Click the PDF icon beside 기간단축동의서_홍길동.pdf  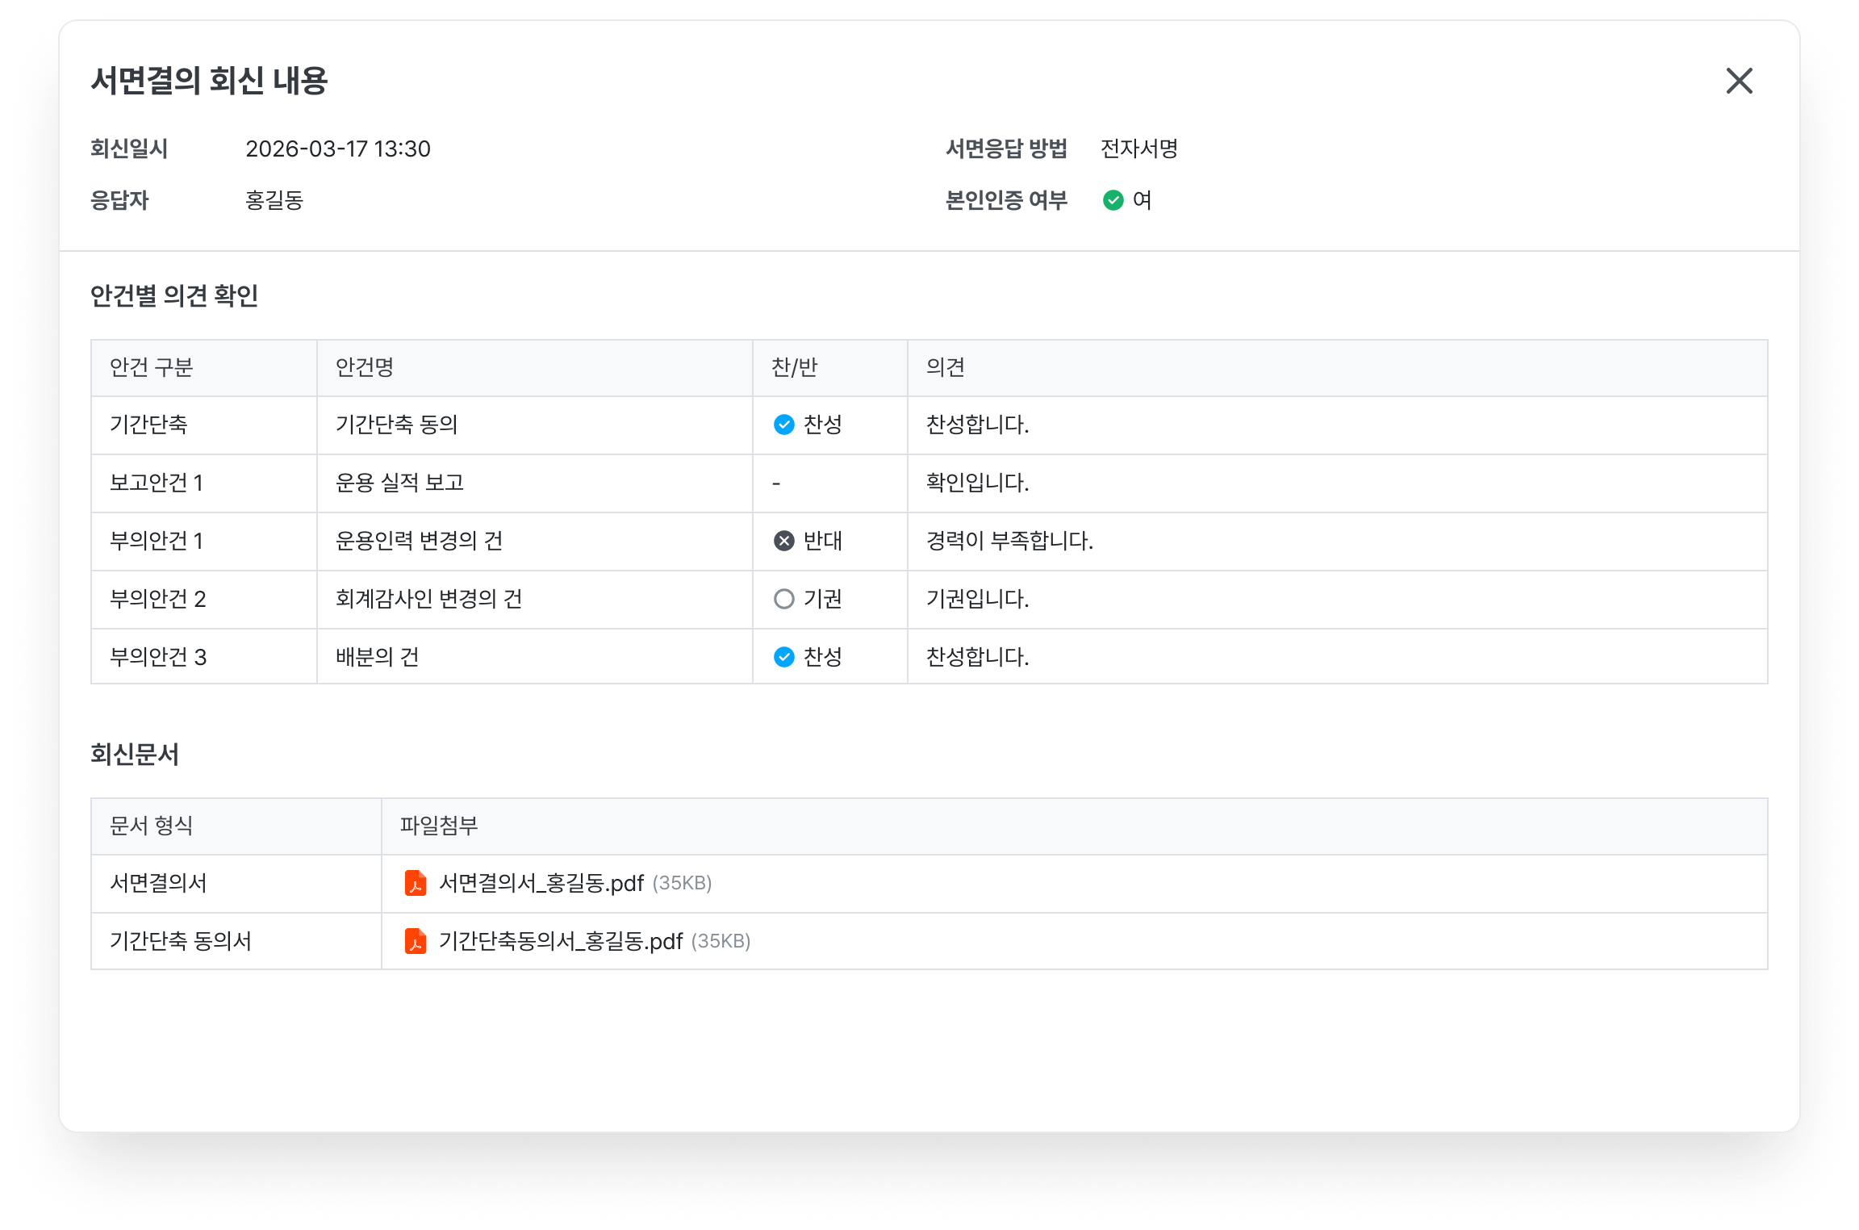pos(416,941)
